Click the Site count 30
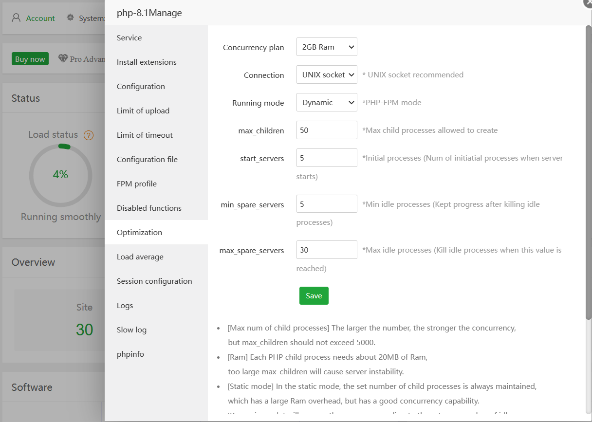This screenshot has height=422, width=592. coord(84,330)
